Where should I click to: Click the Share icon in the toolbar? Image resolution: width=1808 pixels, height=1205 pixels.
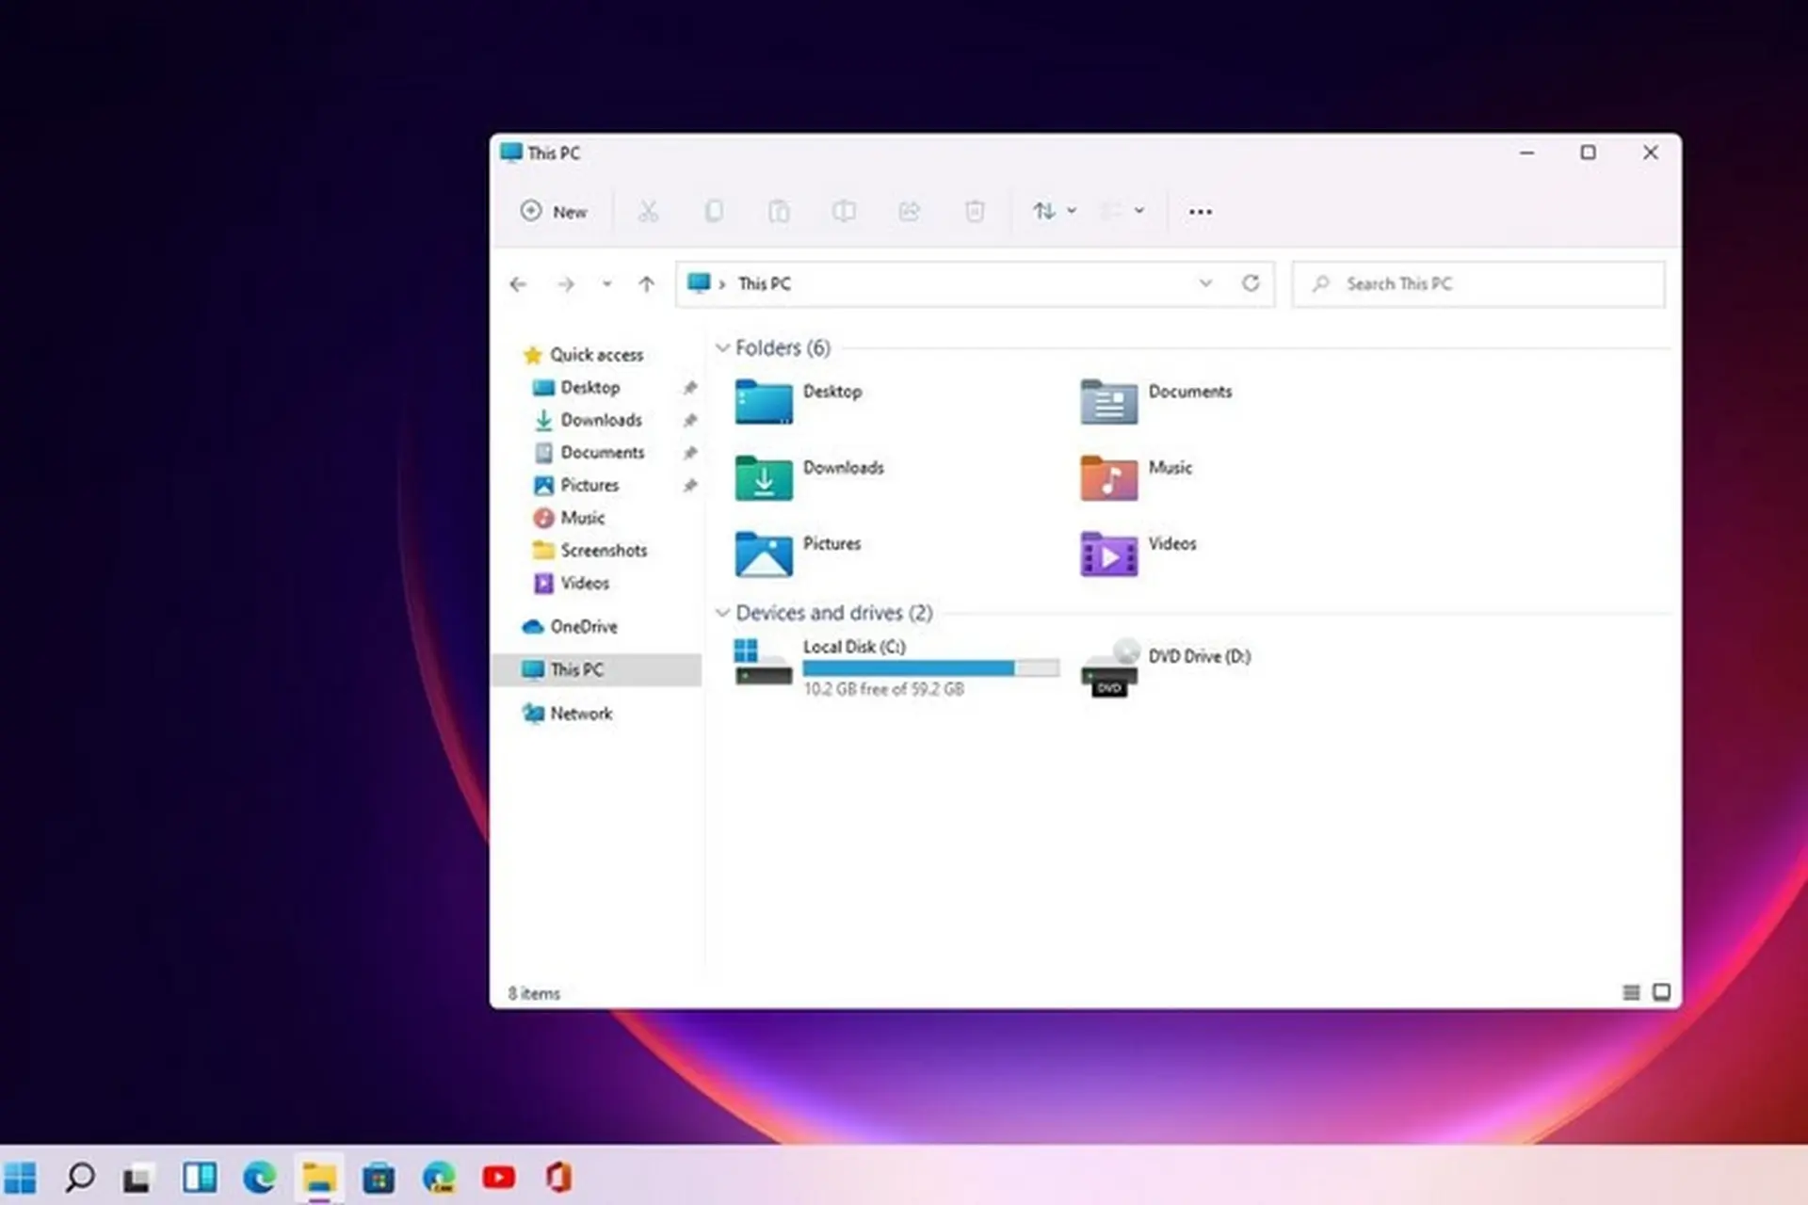point(909,212)
